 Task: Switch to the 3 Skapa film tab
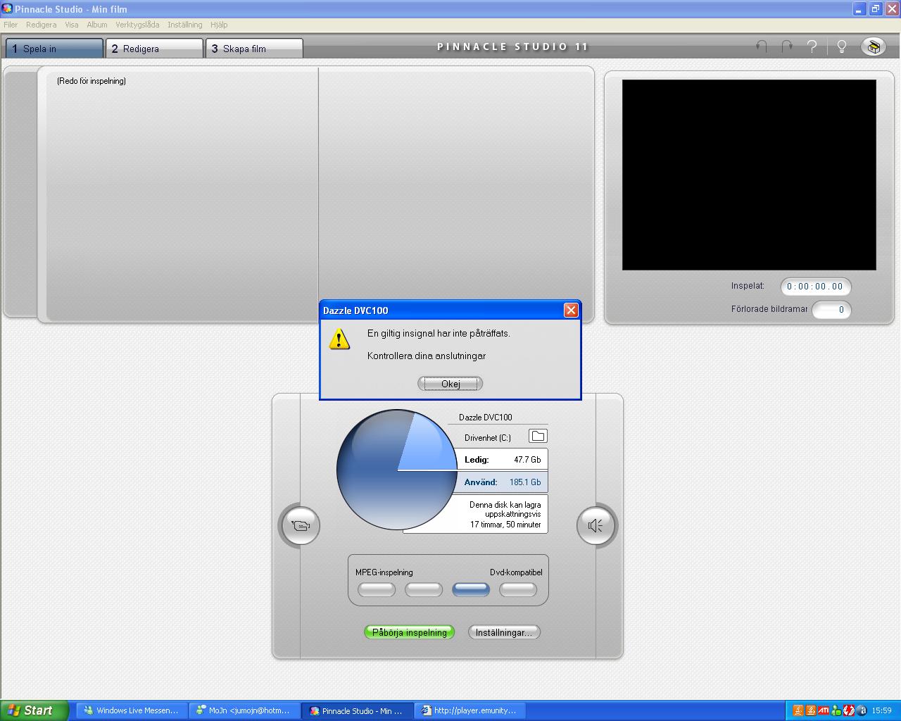[x=254, y=49]
